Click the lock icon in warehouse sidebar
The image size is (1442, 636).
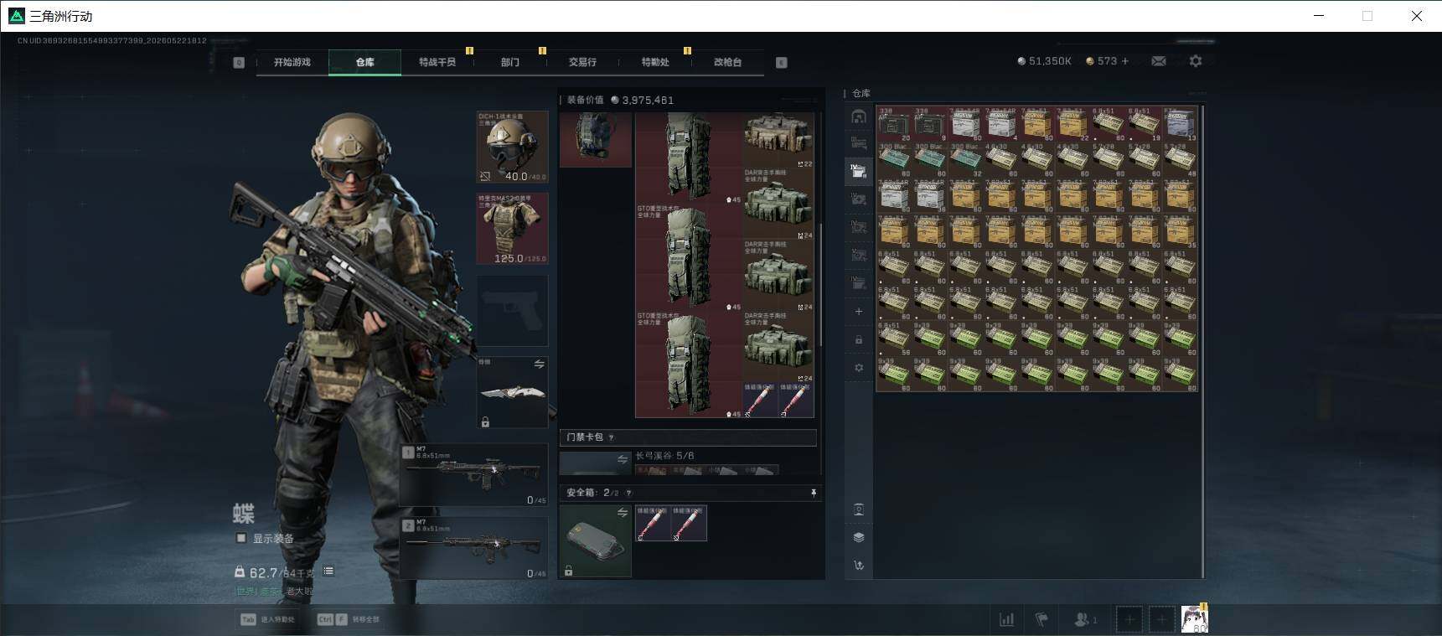pos(858,340)
